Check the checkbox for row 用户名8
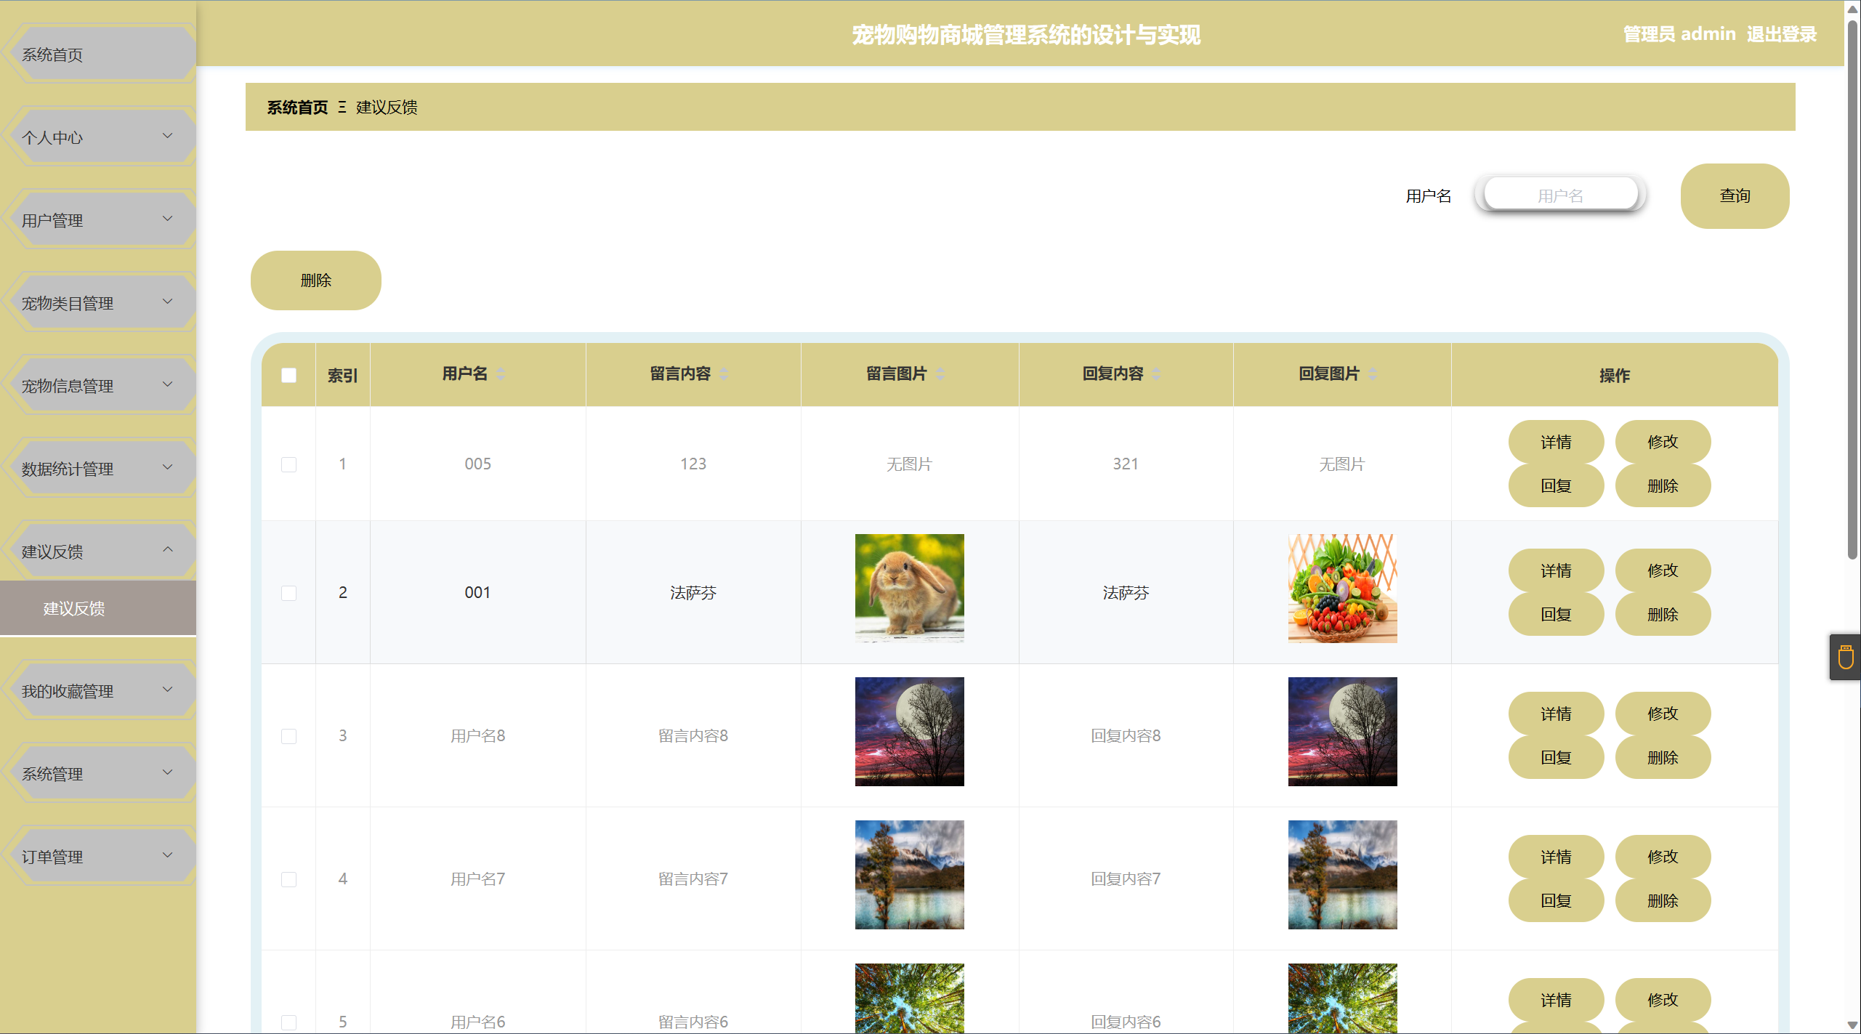Screen dimensions: 1861x1034 [x=288, y=736]
